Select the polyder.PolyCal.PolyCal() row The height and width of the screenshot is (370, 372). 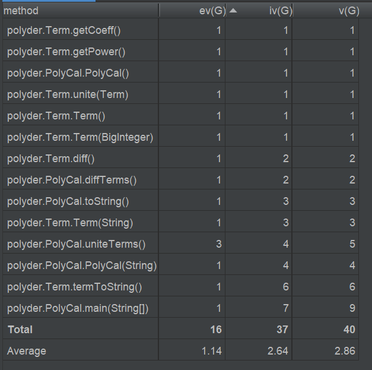[x=180, y=73]
